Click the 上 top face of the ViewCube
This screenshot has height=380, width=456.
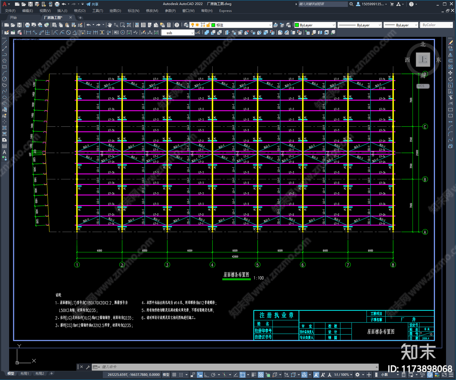(423, 60)
